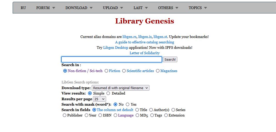This screenshot has width=276, height=132.
Task: Select ISBN search field radio
Action: [x=100, y=115]
